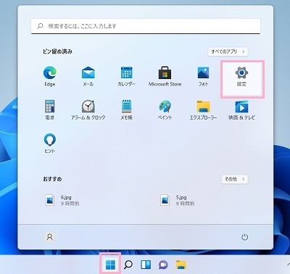290x274 pixels.
Task: Open エクスプローラー in pinned apps
Action: pyautogui.click(x=203, y=109)
